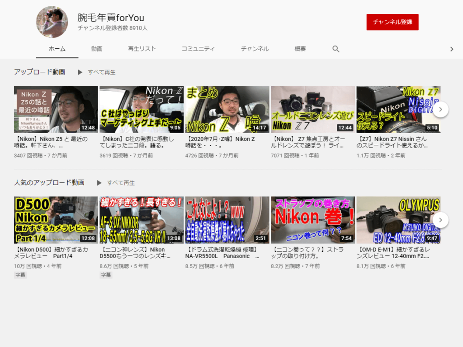Image resolution: width=463 pixels, height=347 pixels.
Task: Click title 【Z7】Nikon Z7 Nissin さん
Action: coord(392,142)
